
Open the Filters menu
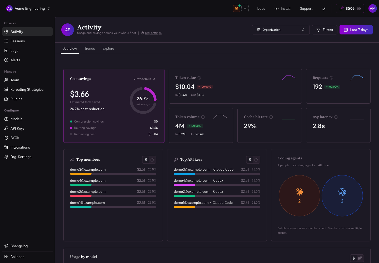[x=325, y=30]
